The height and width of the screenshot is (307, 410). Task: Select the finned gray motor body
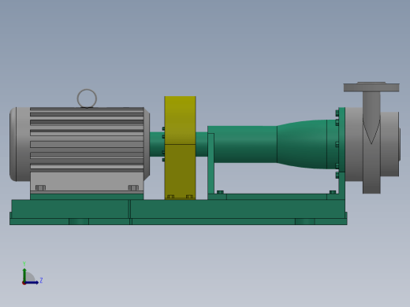click(x=87, y=139)
